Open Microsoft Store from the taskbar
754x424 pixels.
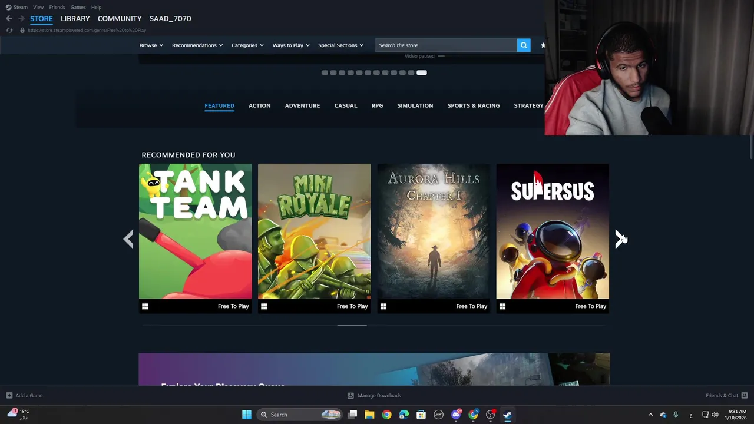(x=421, y=415)
